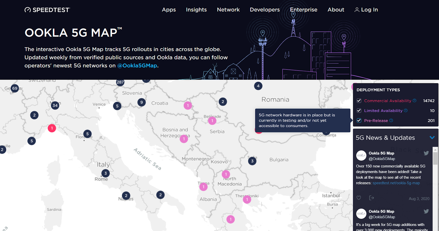The width and height of the screenshot is (439, 231).
Task: Open the Developers menu
Action: pyautogui.click(x=265, y=10)
